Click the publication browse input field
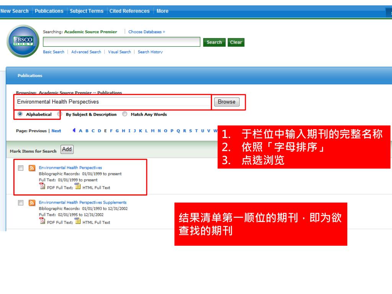392x294 pixels. coord(113,102)
